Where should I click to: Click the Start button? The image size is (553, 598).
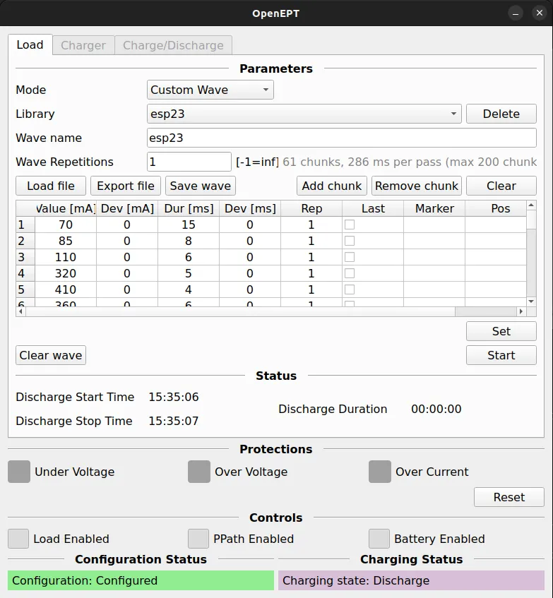[501, 355]
